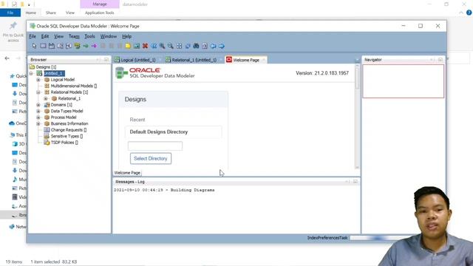Click the Welcome Page vertical scrollbar
This screenshot has height=266, width=473.
pos(357,117)
